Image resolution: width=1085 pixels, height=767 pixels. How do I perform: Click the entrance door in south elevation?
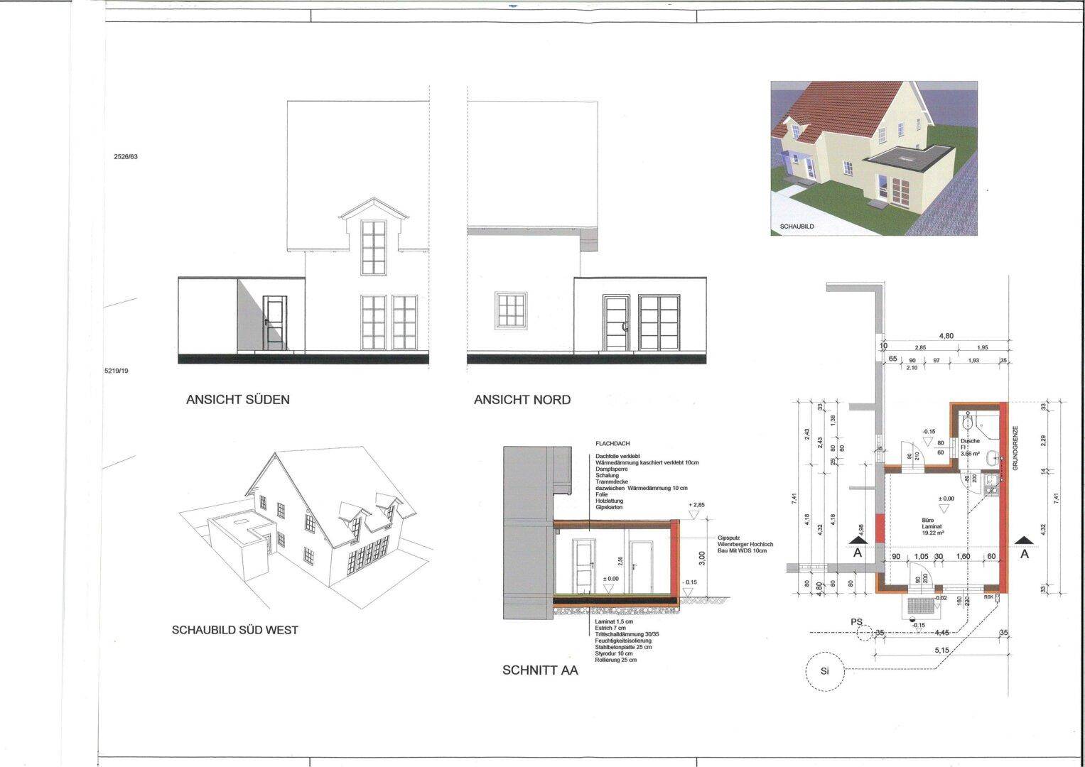(275, 325)
